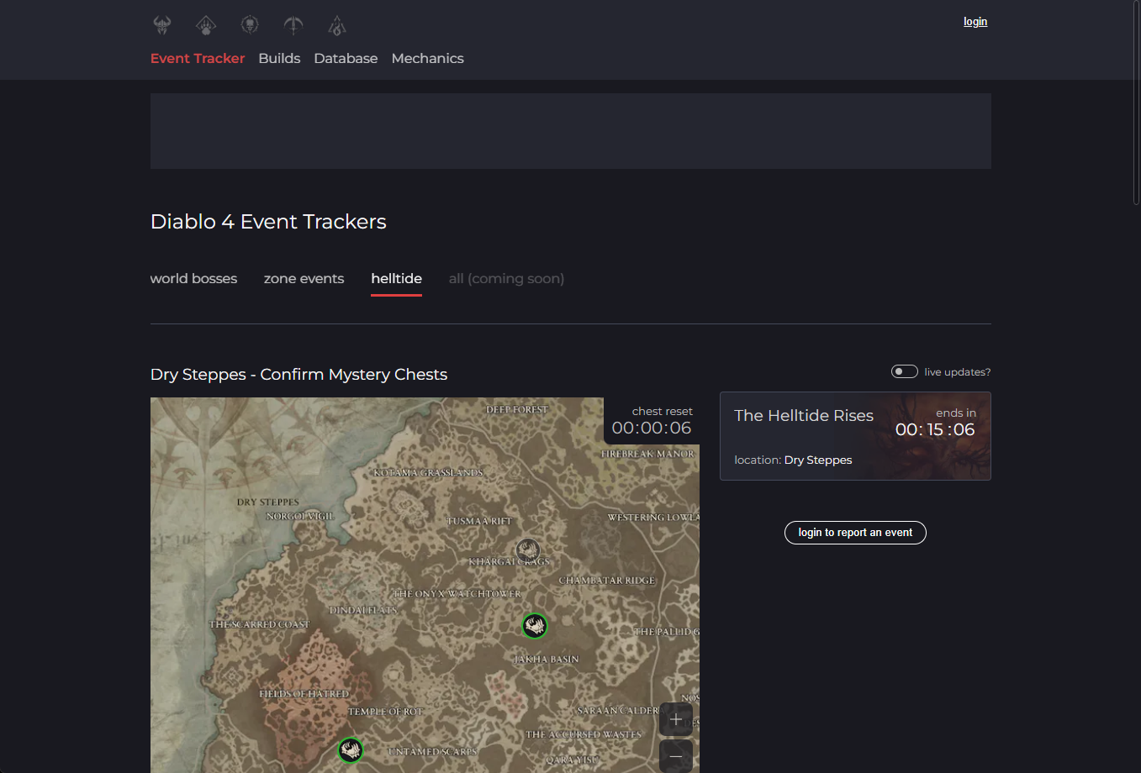Click the TUSMAA RIFT map label
1141x773 pixels.
pyautogui.click(x=479, y=521)
